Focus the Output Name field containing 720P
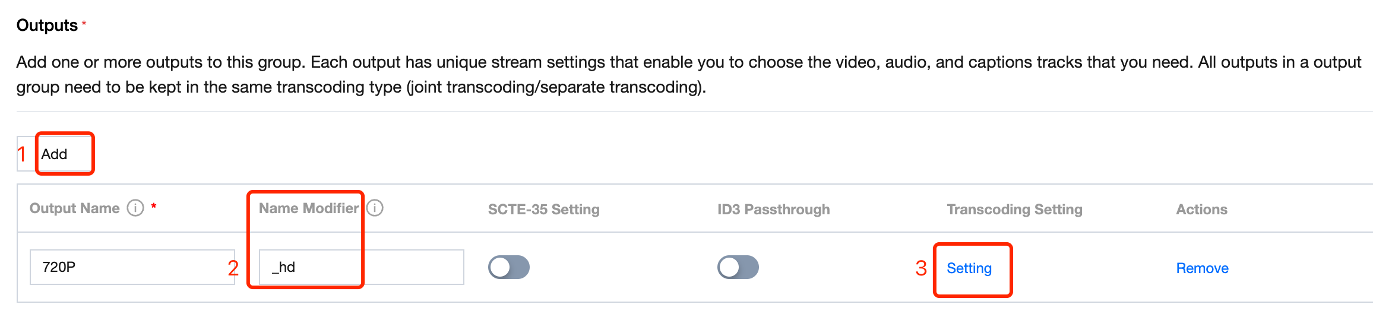 (132, 267)
